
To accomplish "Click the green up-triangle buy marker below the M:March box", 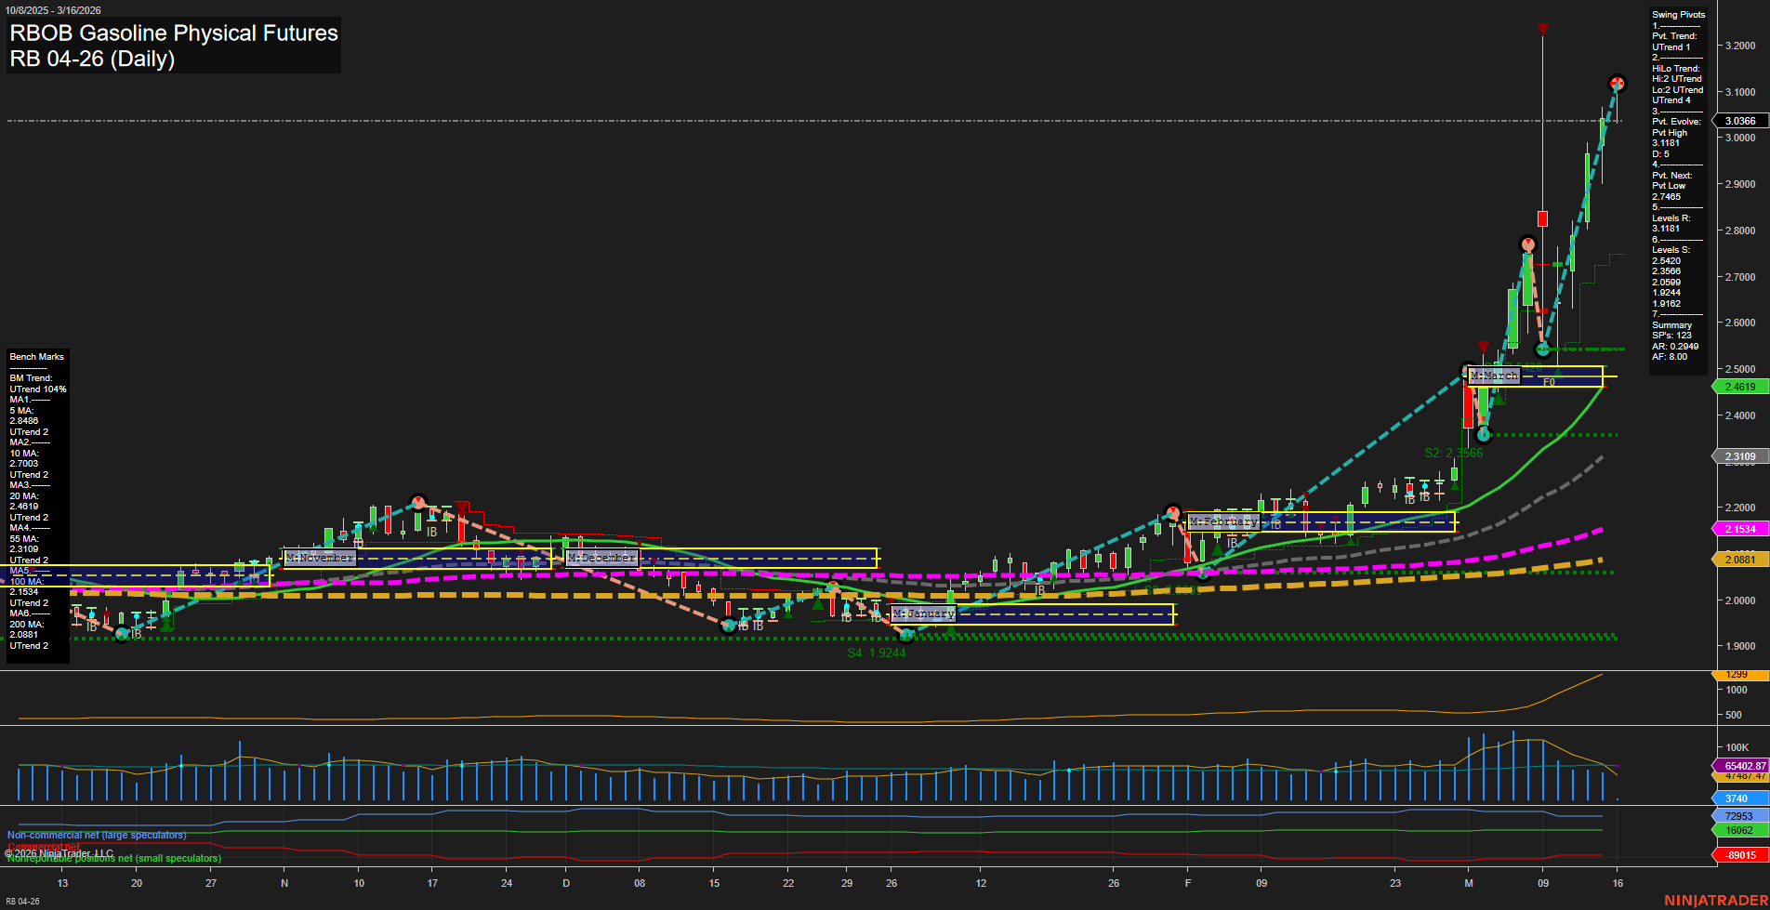I will coord(1499,398).
